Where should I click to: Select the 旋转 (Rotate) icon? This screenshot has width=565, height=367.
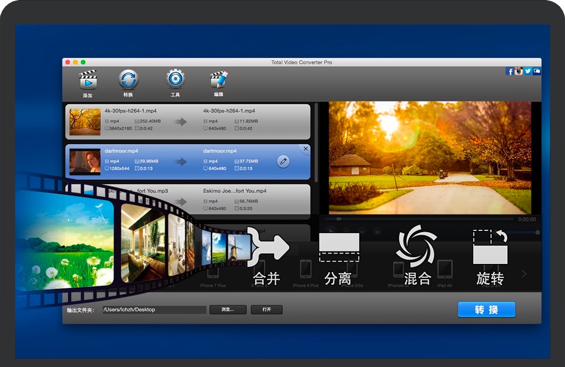tap(490, 247)
